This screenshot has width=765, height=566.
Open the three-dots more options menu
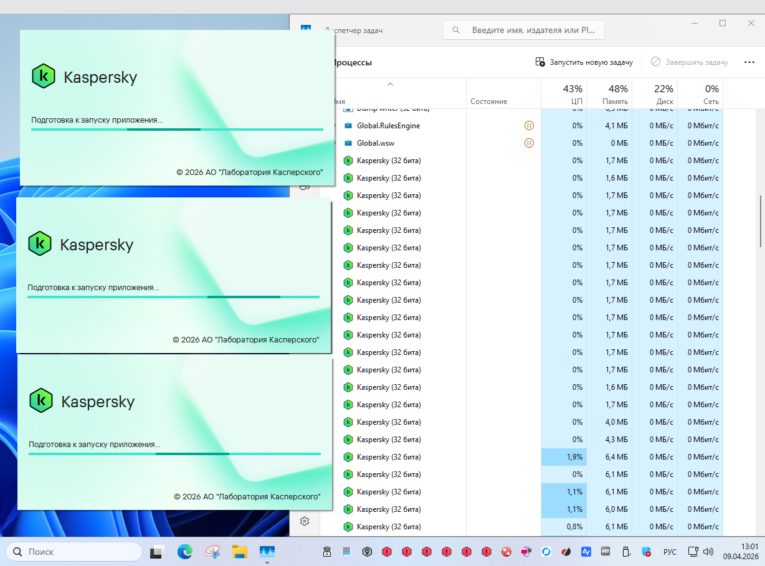(749, 62)
